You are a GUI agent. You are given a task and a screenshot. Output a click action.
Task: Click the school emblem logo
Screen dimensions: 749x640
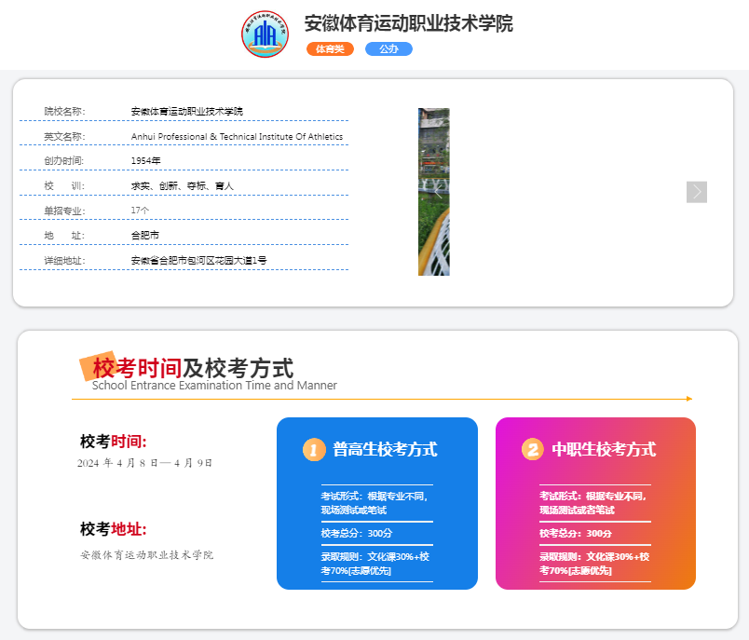(x=266, y=34)
